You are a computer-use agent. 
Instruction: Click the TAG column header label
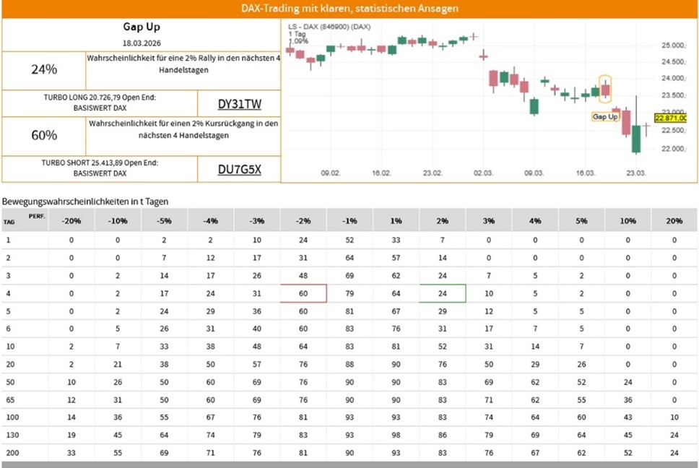9,222
